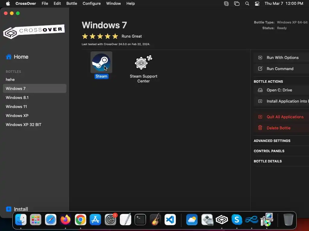This screenshot has height=231, width=309.
Task: Select the Windows 8.1 bottle
Action: (35, 98)
